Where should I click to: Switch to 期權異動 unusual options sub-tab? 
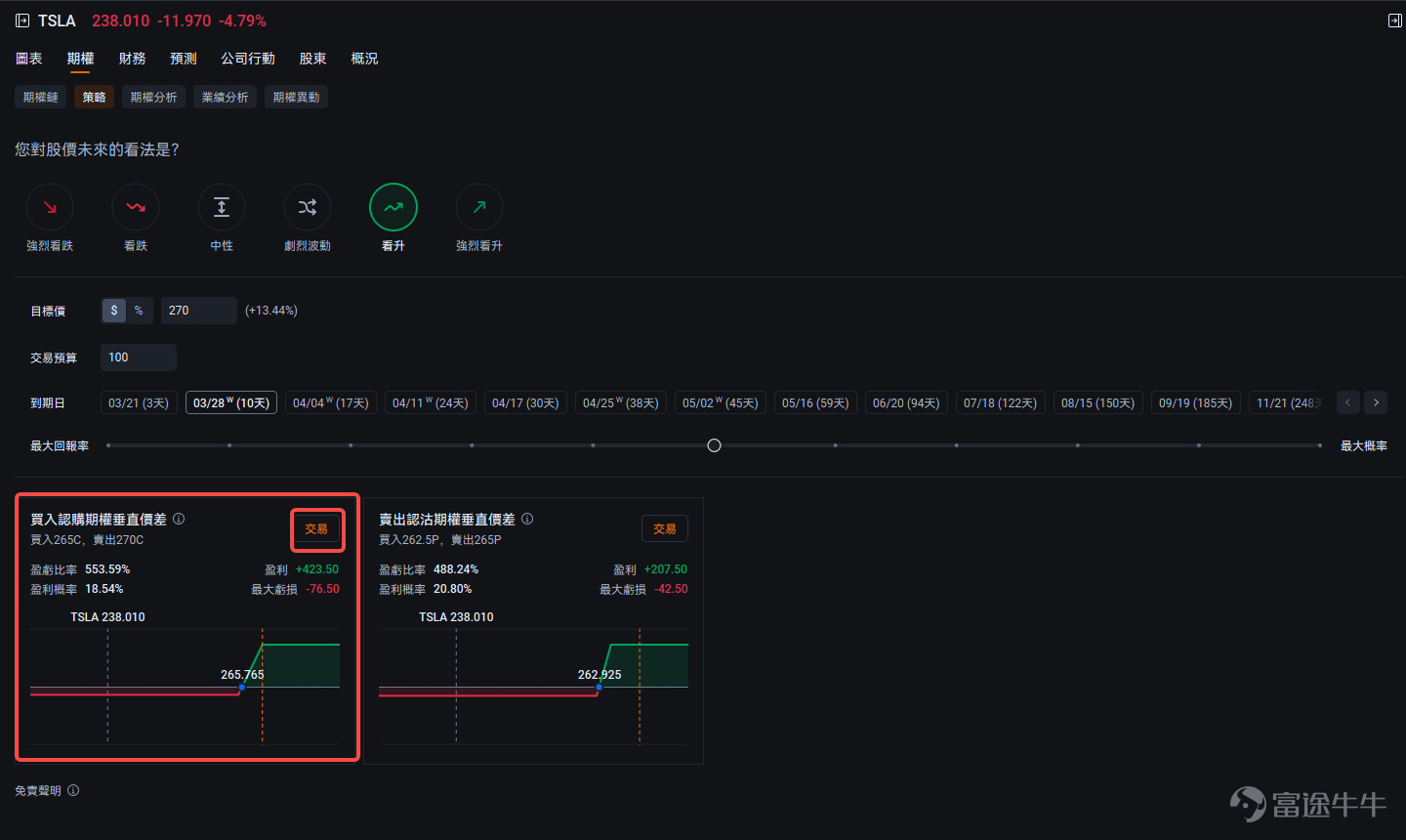pyautogui.click(x=297, y=97)
